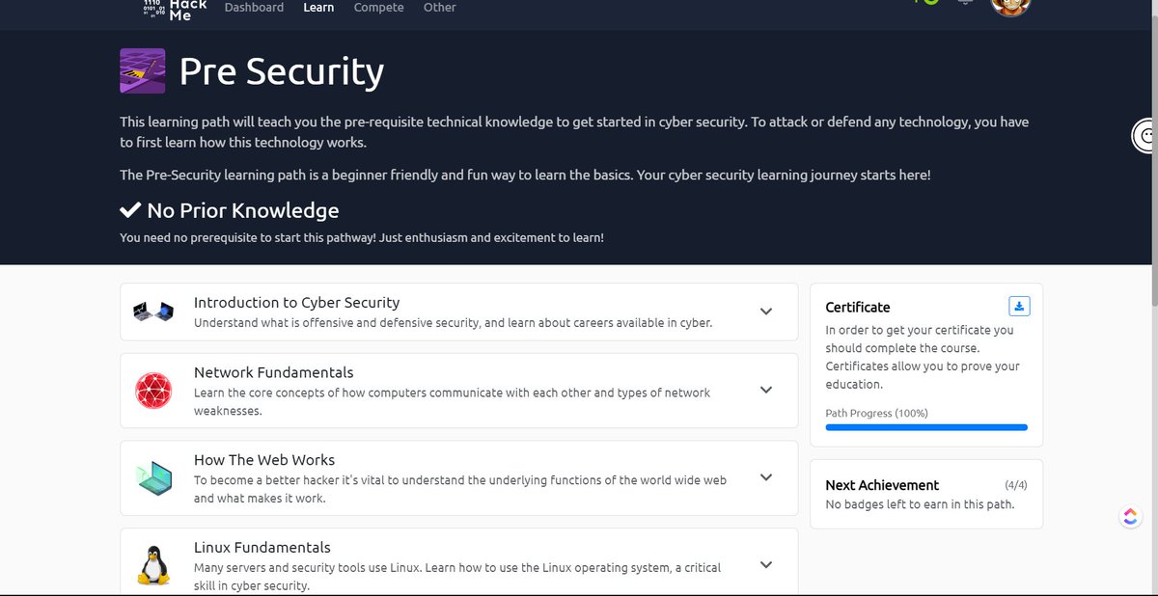Click the Network Fundamentals red globe icon
Viewport: 1158px width, 596px height.
click(153, 390)
